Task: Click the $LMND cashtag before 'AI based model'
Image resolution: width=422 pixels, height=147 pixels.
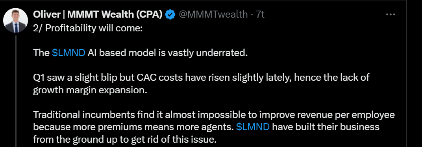Action: [68, 53]
